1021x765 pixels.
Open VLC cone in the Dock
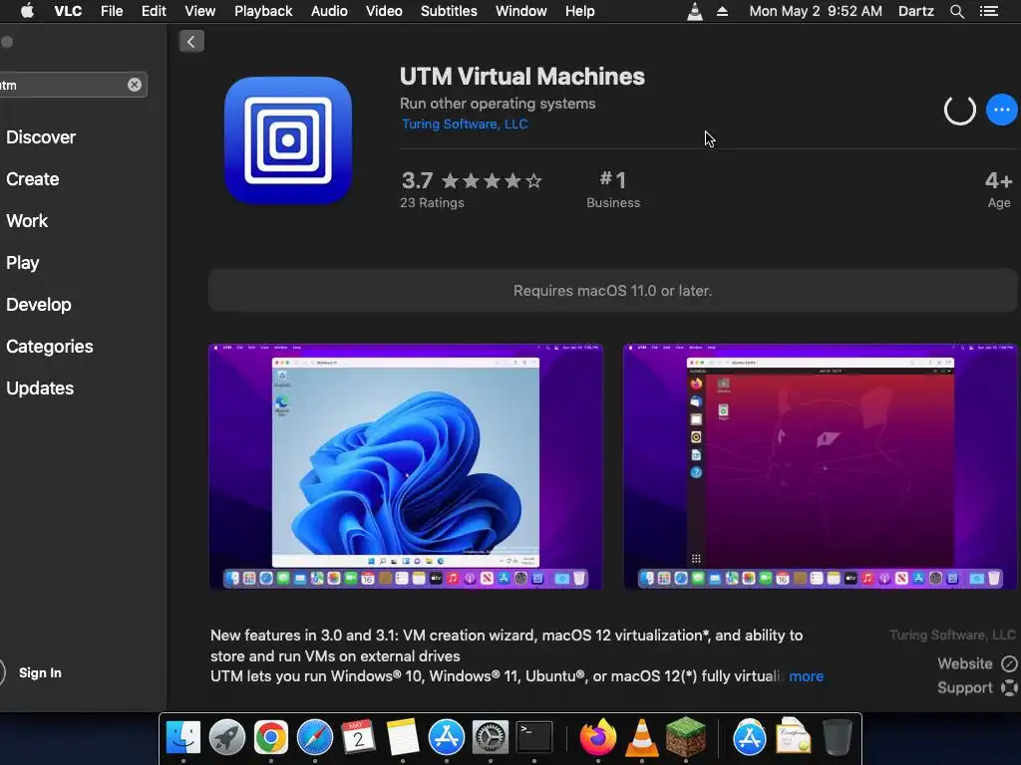pos(641,738)
